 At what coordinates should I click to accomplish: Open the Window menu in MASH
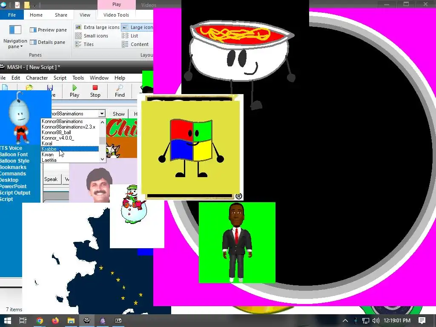point(99,78)
